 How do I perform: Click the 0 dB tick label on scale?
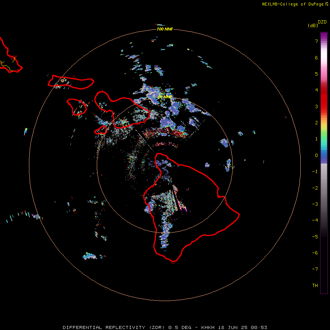[x=316, y=155]
